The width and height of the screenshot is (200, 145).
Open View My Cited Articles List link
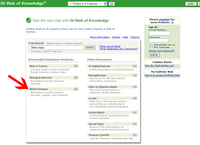pos(159,66)
